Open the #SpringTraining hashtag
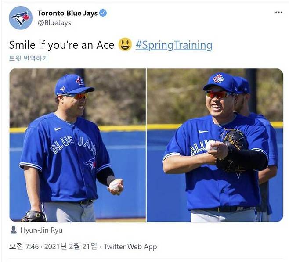Image resolution: width=289 pixels, height=262 pixels. coord(173,45)
